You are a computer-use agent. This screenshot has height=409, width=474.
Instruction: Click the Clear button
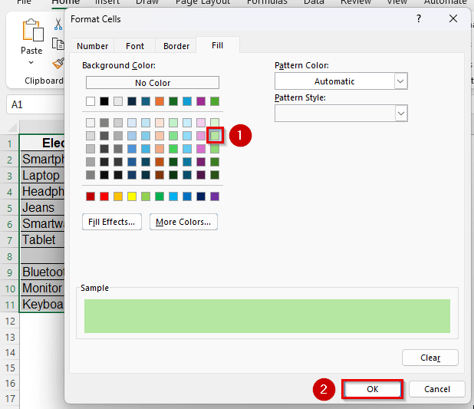[x=430, y=358]
